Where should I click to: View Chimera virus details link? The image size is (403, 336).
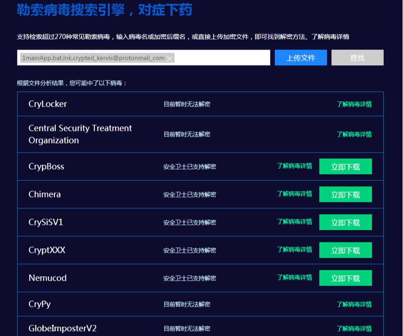(294, 194)
